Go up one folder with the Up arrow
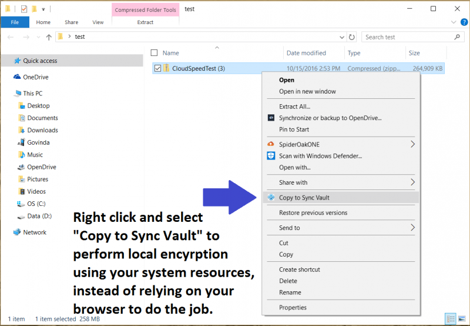The width and height of the screenshot is (470, 326). 49,37
